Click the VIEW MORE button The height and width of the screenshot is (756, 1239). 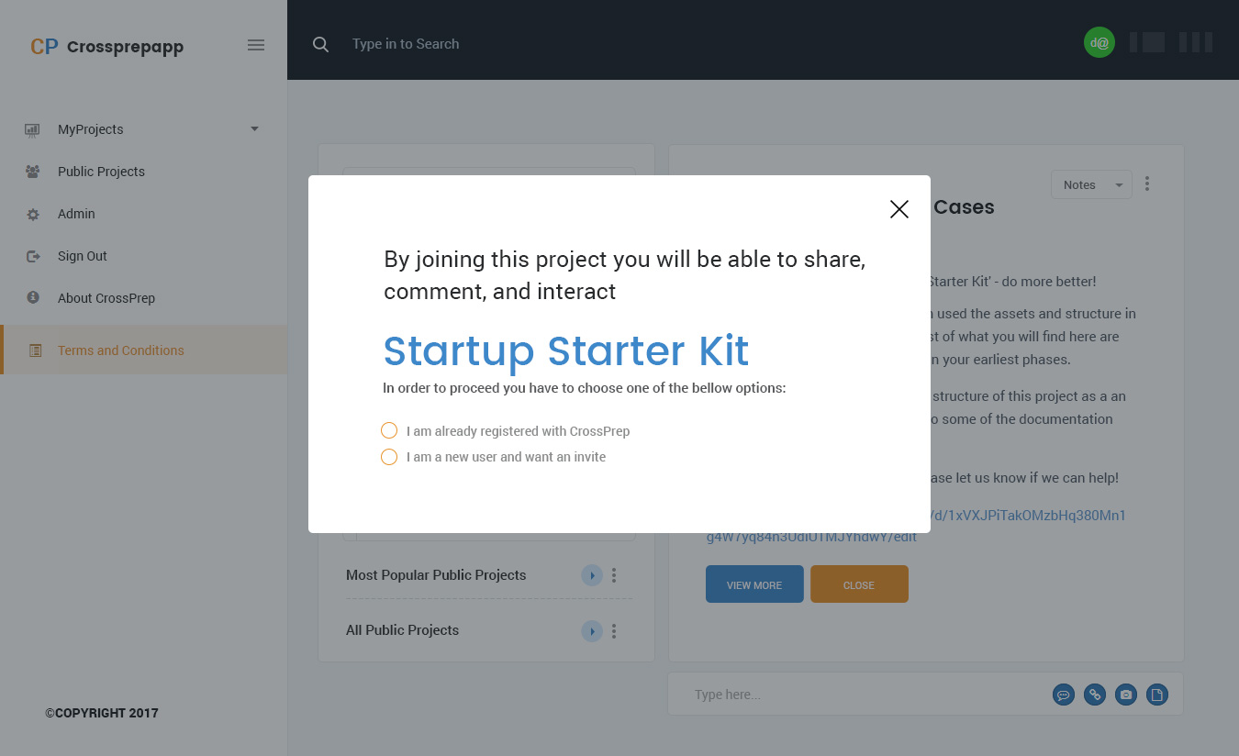(754, 584)
